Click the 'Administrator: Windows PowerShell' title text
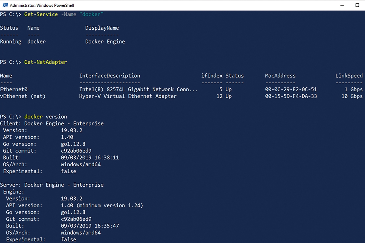 pos(42,5)
